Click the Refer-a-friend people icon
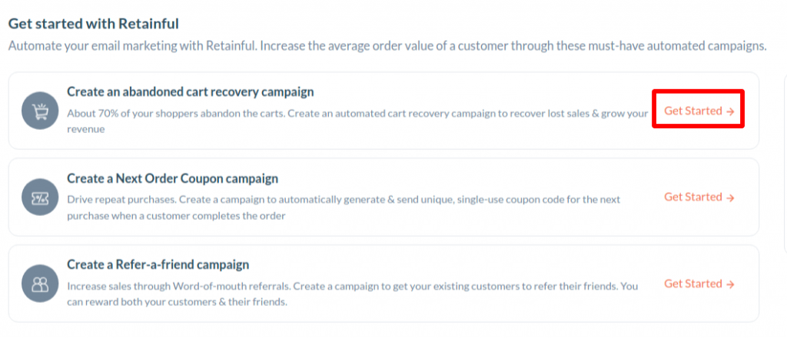 coord(40,284)
